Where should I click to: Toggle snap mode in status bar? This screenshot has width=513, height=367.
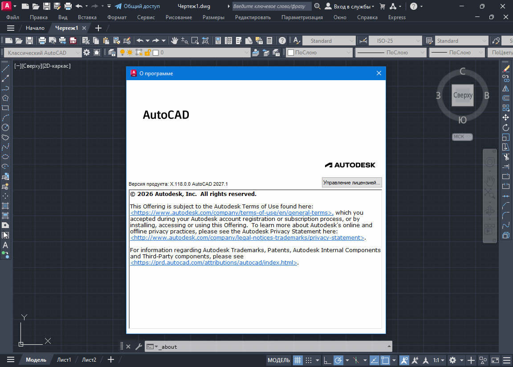309,360
